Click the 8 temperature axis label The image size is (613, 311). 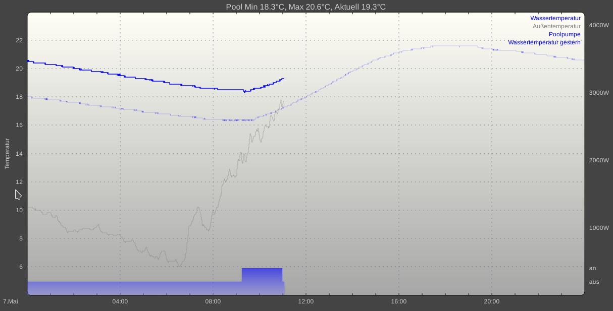click(21, 238)
